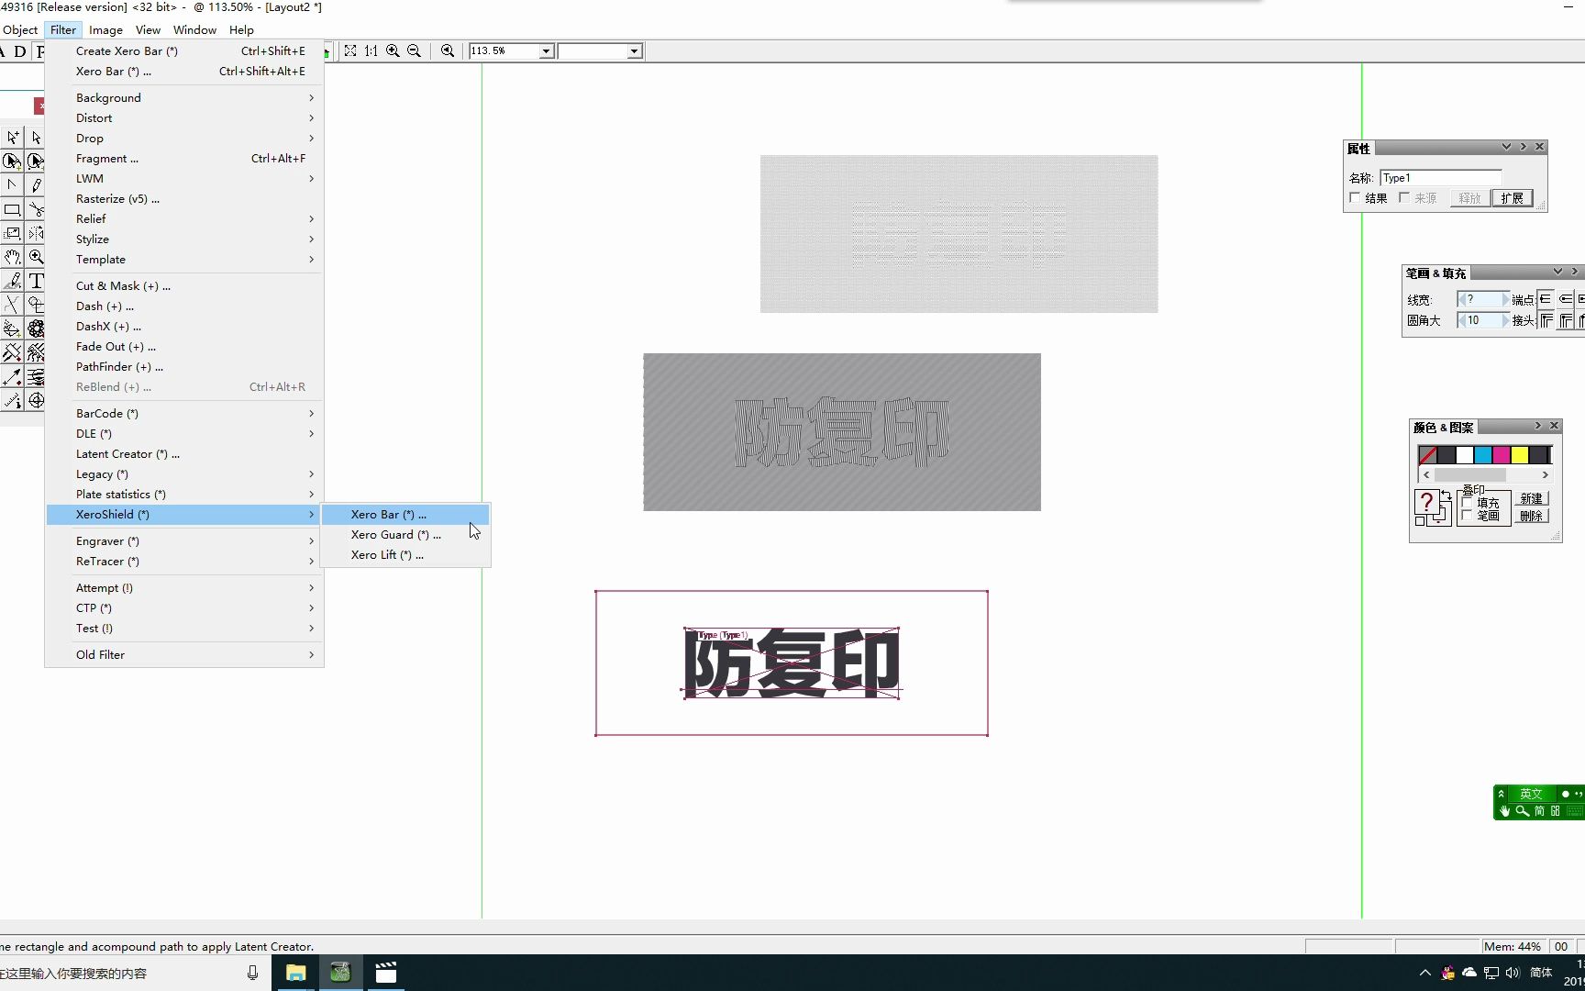This screenshot has width=1585, height=991.
Task: Click the swap fill and stroke arrows
Action: (1446, 495)
